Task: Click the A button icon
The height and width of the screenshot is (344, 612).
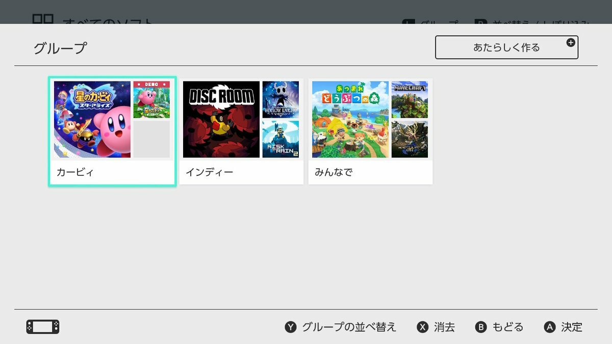Action: coord(549,327)
